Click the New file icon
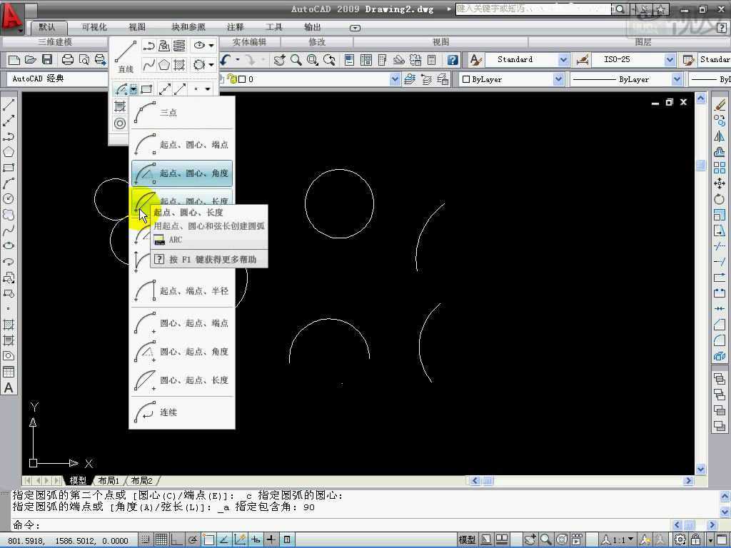 [14, 60]
